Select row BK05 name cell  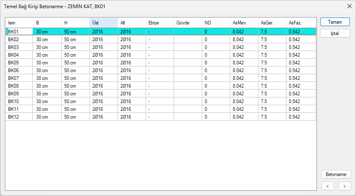pos(19,62)
